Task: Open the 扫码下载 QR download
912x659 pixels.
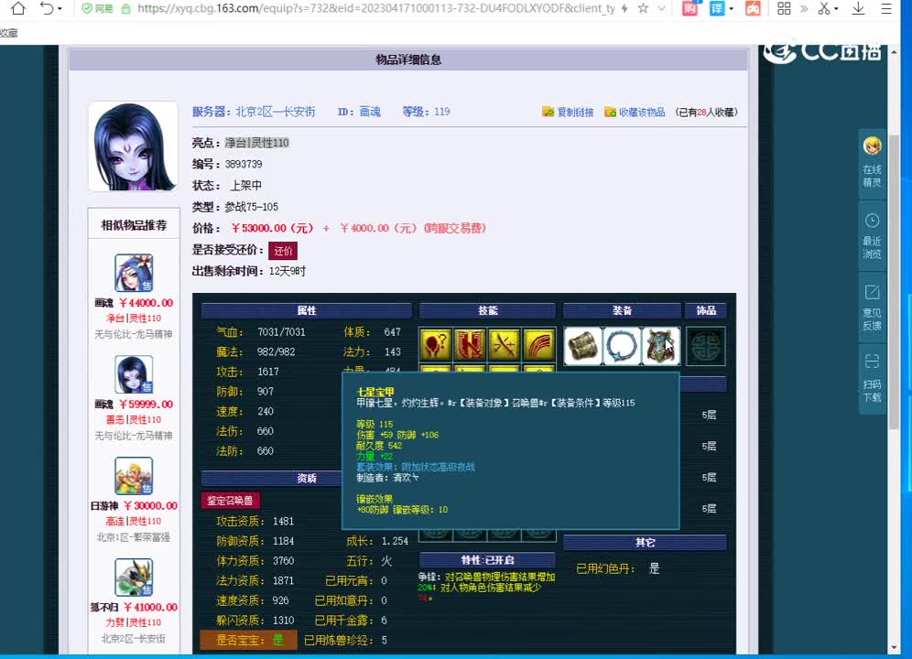Action: coord(872,379)
